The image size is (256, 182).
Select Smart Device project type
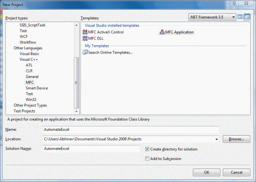[37, 88]
